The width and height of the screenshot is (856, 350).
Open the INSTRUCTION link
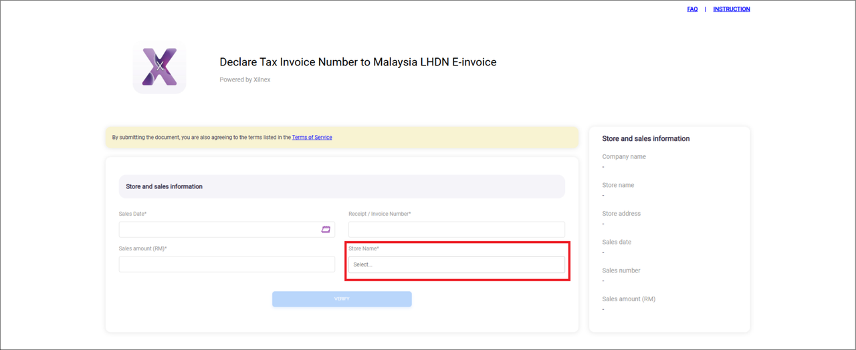coord(731,9)
